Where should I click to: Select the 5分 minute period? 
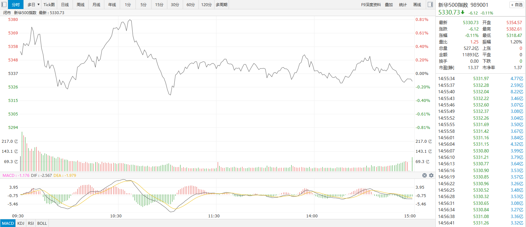144,5
